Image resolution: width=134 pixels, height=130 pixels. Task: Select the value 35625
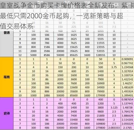tap(74, 51)
